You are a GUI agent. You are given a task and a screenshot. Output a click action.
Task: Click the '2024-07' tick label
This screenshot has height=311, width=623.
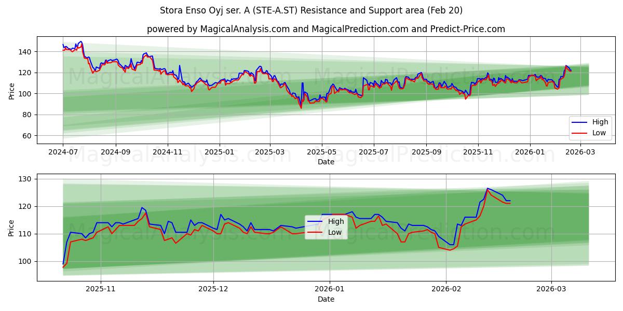pyautogui.click(x=63, y=152)
